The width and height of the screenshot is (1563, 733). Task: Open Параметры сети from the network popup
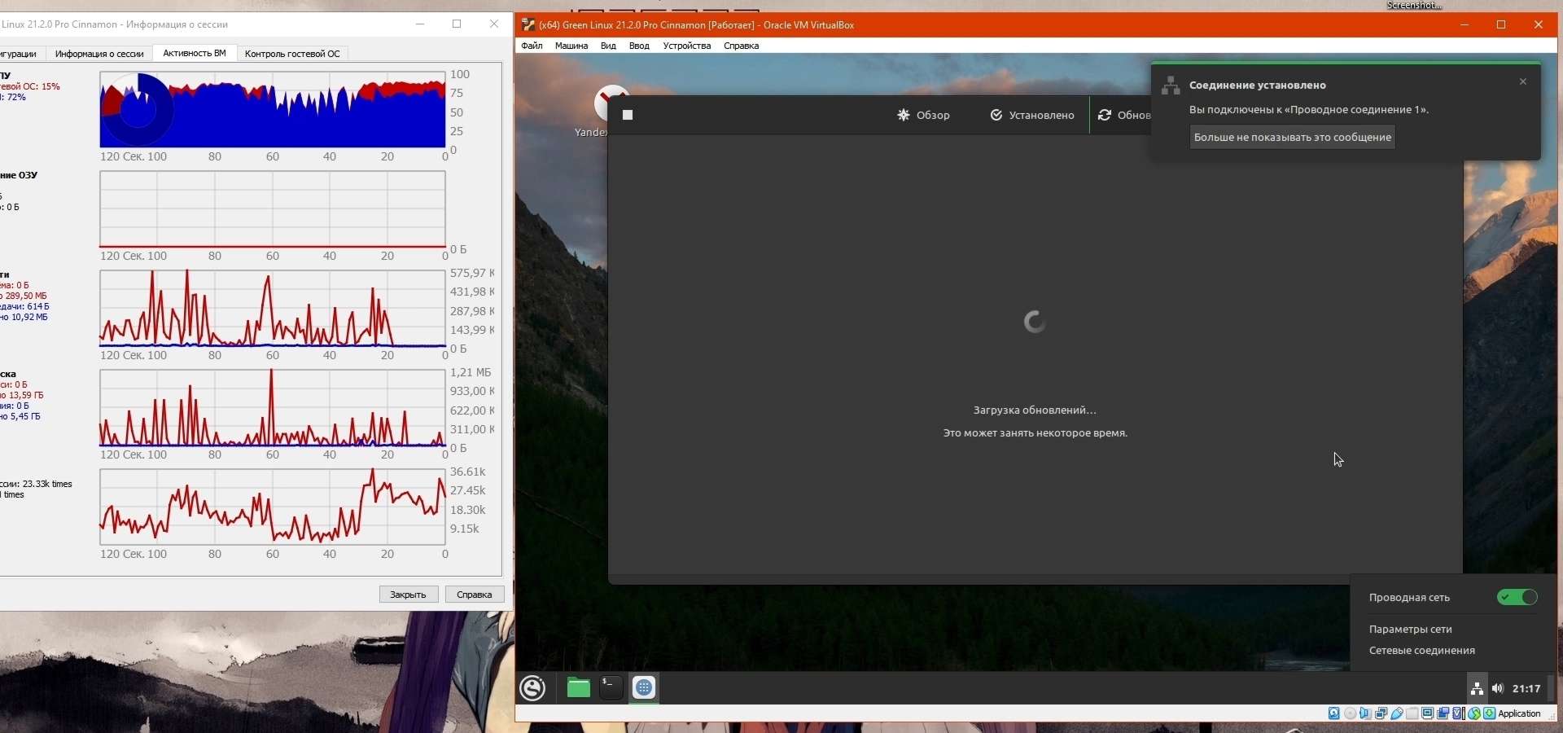click(x=1411, y=630)
